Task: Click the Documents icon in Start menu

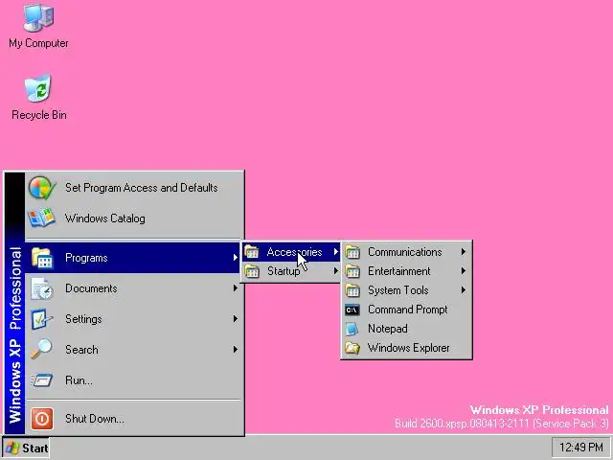Action: tap(42, 288)
